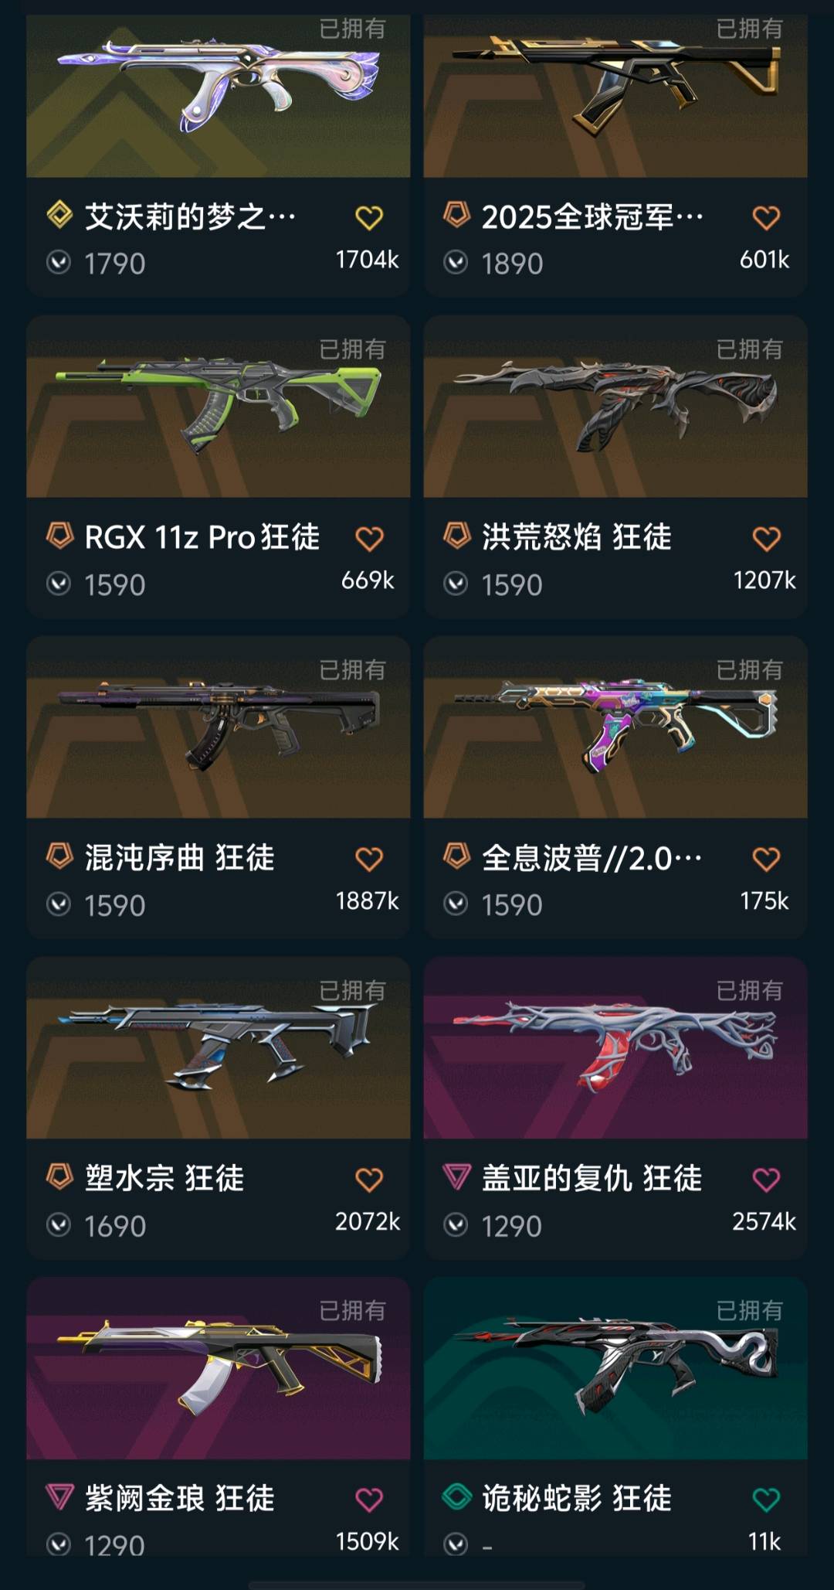Select the 混沌序曲 狂徒 title
Viewport: 834px width, 1590px height.
(x=180, y=858)
